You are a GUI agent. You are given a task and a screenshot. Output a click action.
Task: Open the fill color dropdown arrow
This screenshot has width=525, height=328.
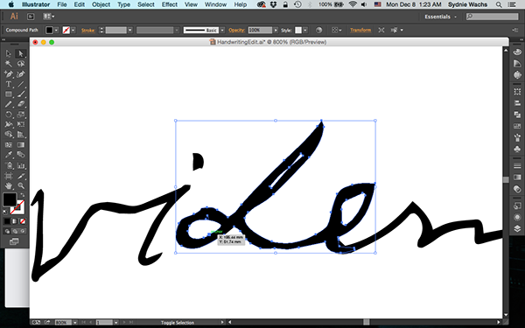point(56,30)
